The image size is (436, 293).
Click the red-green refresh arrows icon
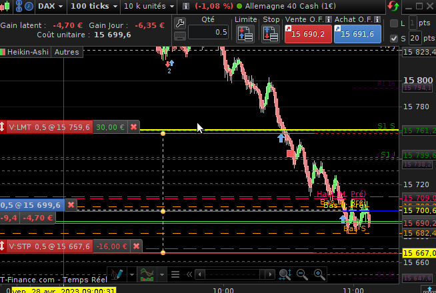pyautogui.click(x=393, y=6)
